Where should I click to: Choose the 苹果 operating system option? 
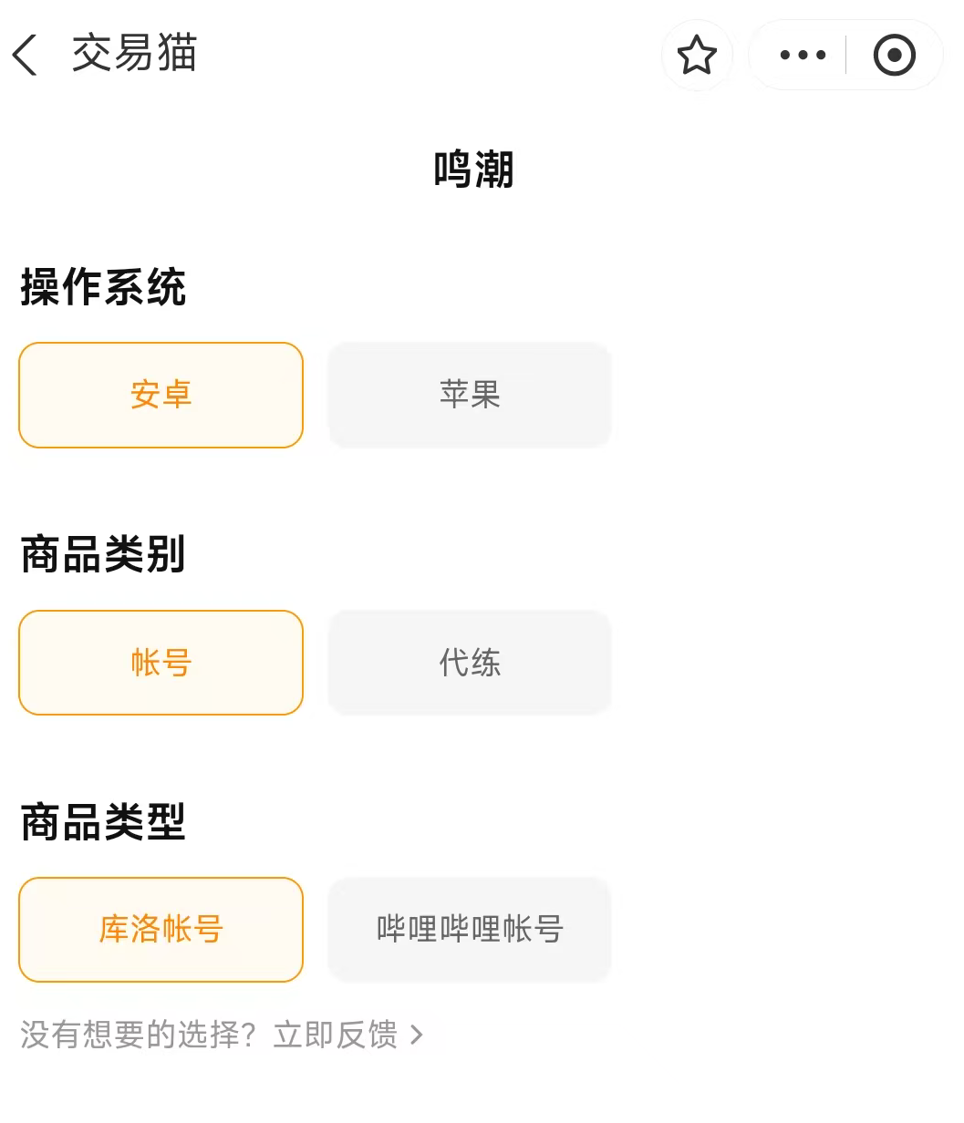469,395
